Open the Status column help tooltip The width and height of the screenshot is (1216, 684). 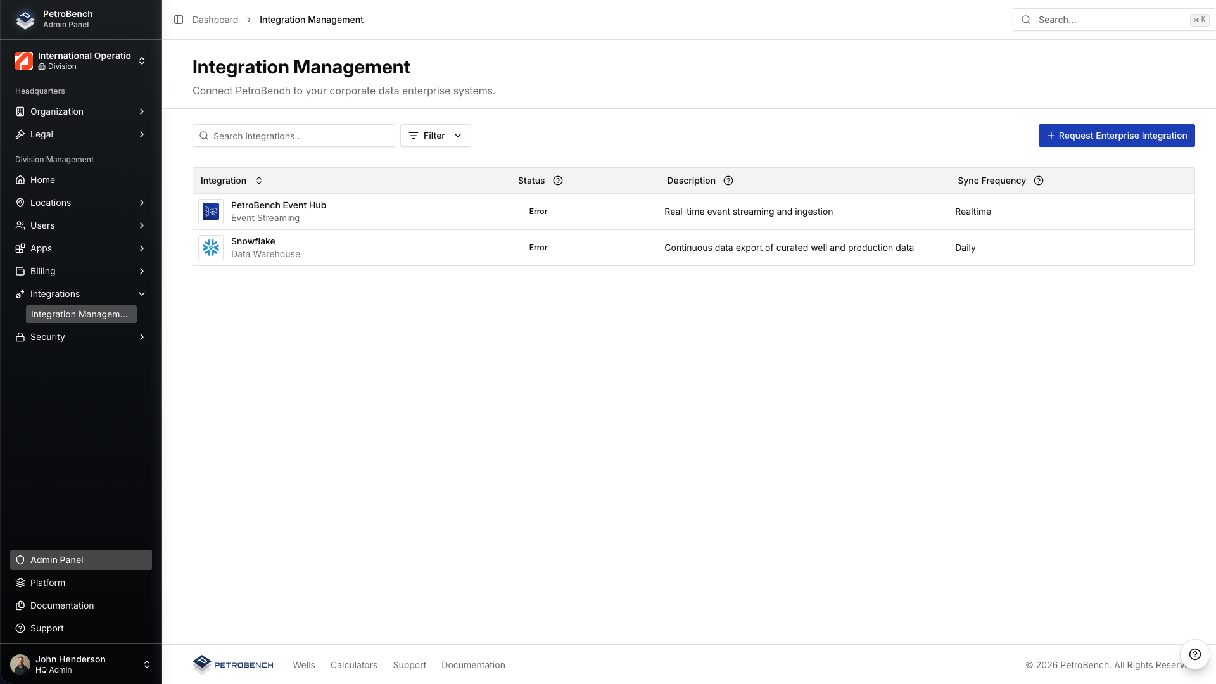558,180
